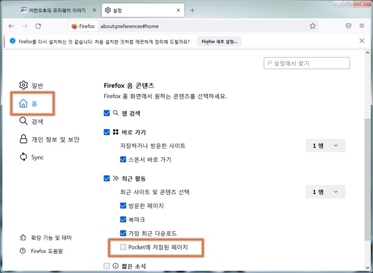Viewport: 373px width, 273px height.
Task: Click the sparkle icon beside 최근 활동
Action: pyautogui.click(x=115, y=178)
